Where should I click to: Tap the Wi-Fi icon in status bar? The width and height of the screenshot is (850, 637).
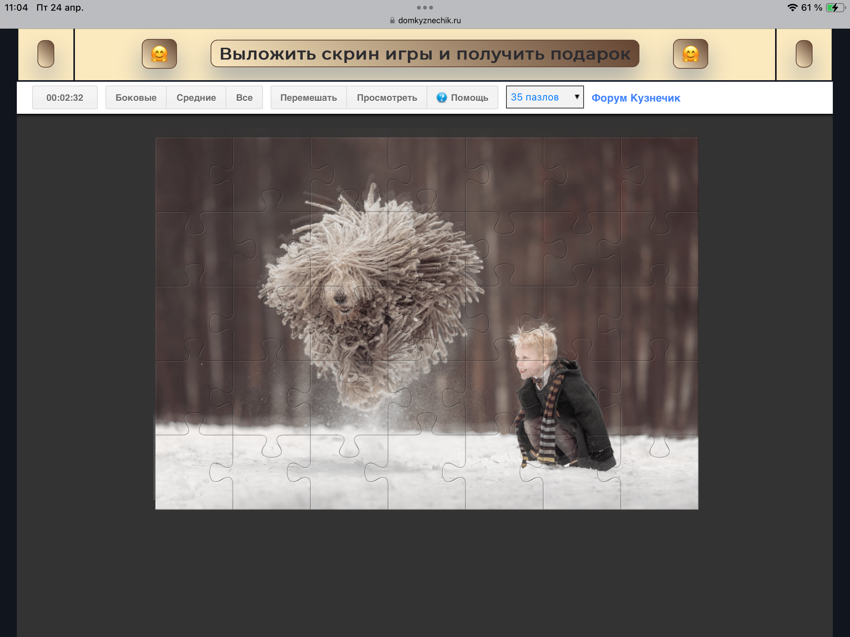(792, 8)
